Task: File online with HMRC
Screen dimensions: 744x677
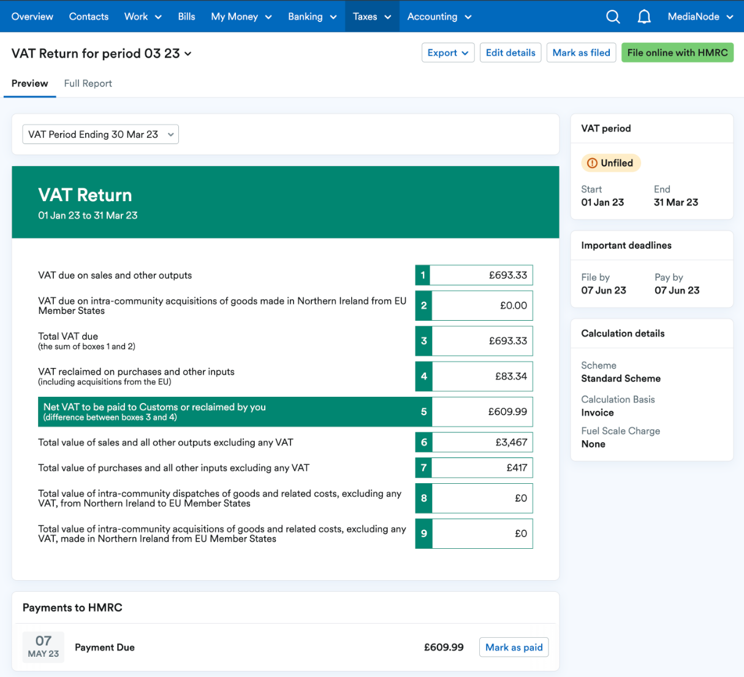Action: point(677,53)
